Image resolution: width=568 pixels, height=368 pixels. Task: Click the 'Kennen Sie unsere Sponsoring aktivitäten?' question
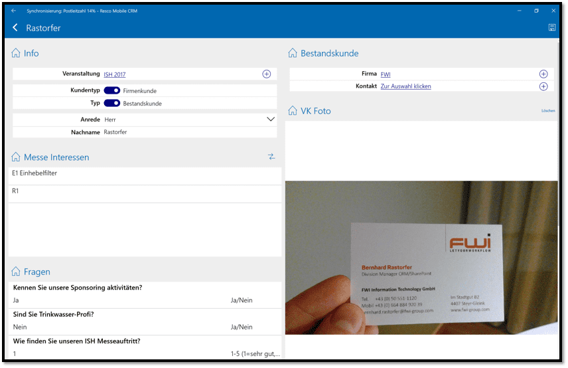coord(78,288)
